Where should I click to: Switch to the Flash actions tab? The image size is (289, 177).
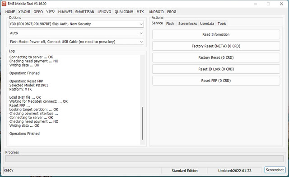tap(170, 24)
